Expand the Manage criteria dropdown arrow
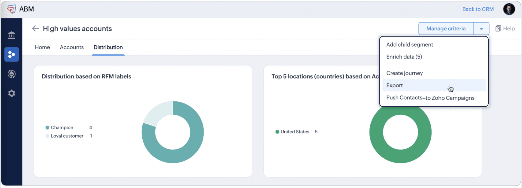Image resolution: width=522 pixels, height=188 pixels. point(481,29)
